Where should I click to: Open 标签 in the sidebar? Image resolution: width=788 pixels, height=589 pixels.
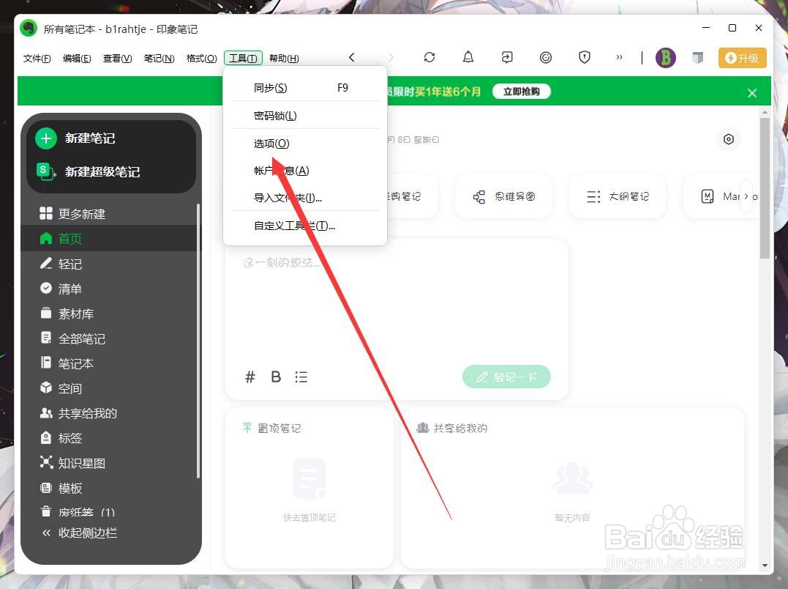[x=110, y=438]
